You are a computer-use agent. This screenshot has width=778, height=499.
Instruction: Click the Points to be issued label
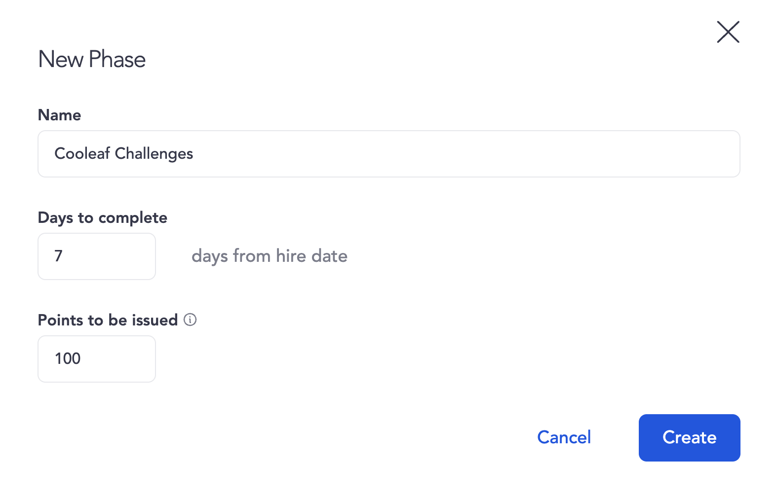pyautogui.click(x=108, y=320)
